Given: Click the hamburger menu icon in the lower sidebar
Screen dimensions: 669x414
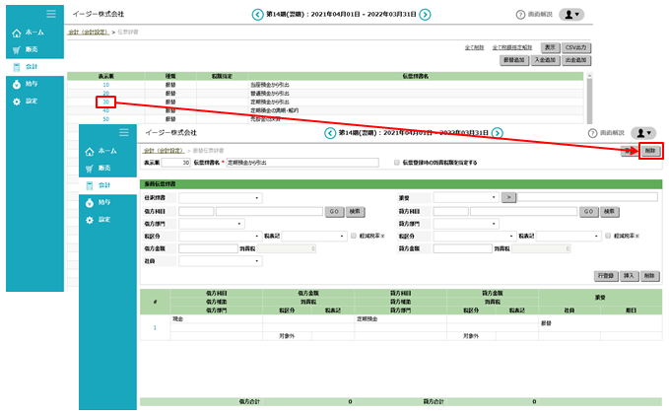Looking at the screenshot, I should coord(123,132).
